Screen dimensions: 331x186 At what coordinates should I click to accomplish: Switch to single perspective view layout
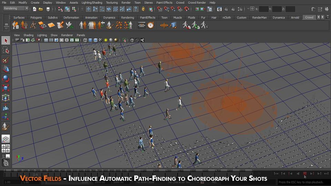click(x=6, y=139)
